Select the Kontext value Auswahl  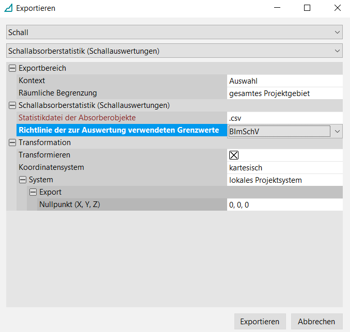click(284, 81)
